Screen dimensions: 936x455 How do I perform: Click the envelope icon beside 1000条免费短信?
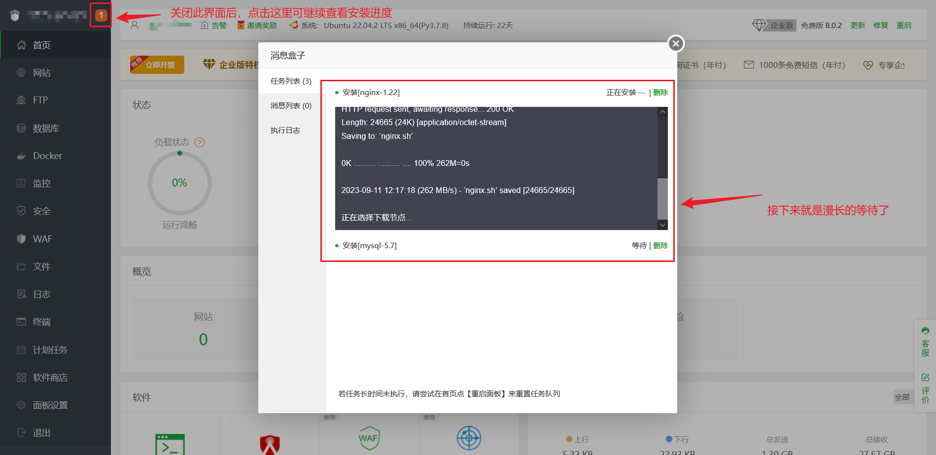click(749, 65)
